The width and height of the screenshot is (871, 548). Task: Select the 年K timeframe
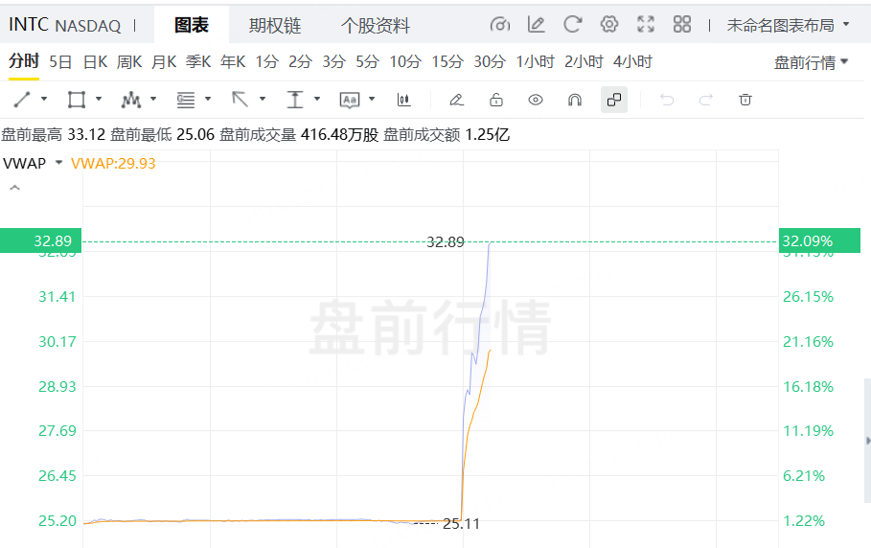coord(233,61)
